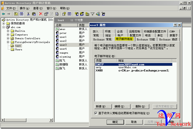Open the 窗口(W) menu

coord(51,8)
